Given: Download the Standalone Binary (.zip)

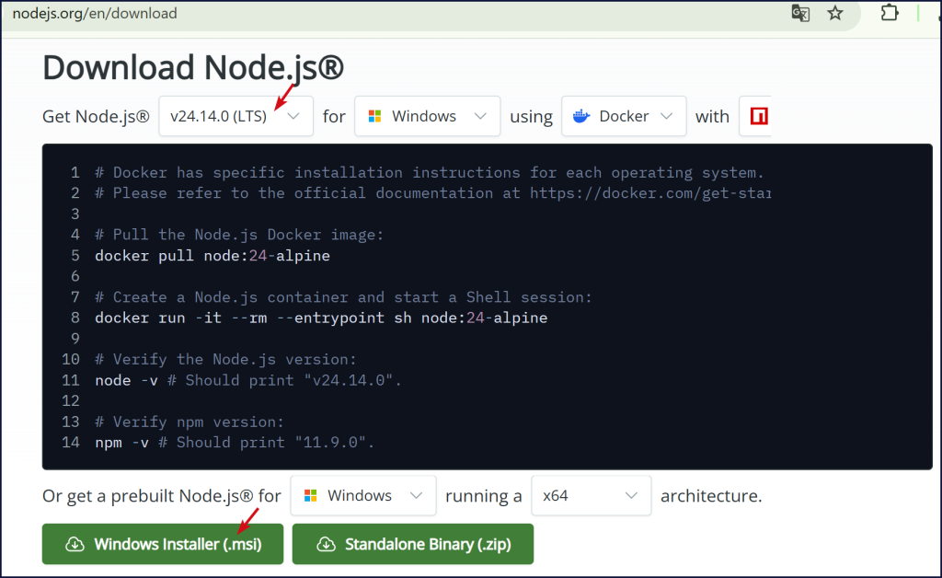Looking at the screenshot, I should [x=413, y=545].
